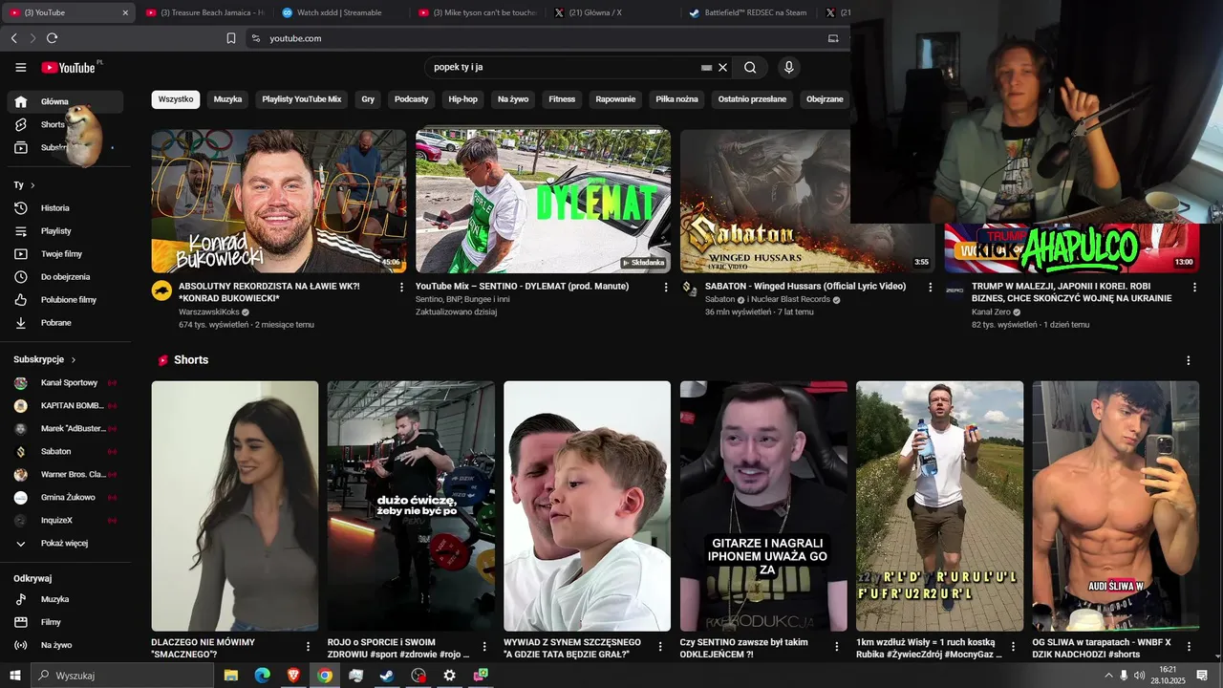
Task: Go back in the browser
Action: (13, 38)
